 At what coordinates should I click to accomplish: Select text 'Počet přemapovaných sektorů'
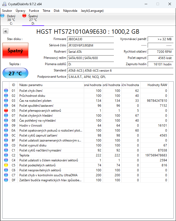click(40, 111)
